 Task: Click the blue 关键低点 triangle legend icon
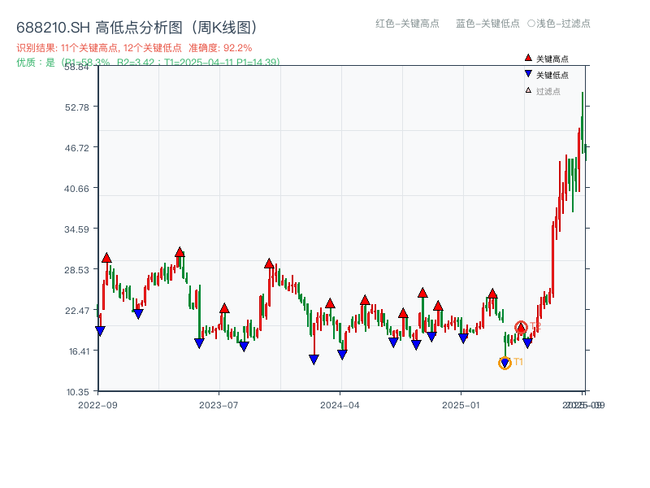click(528, 74)
